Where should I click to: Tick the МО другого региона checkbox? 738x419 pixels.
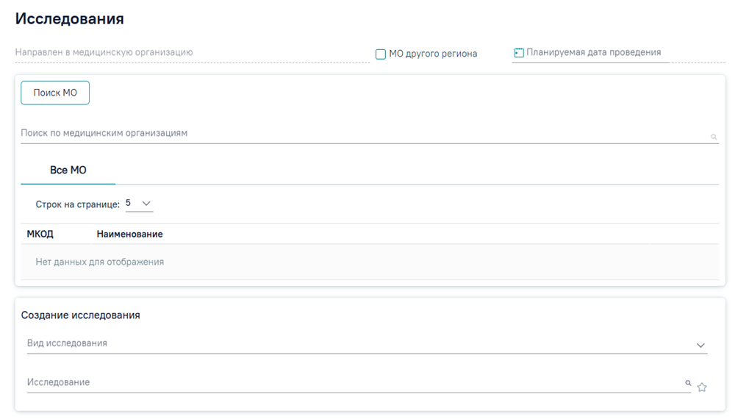coord(380,54)
